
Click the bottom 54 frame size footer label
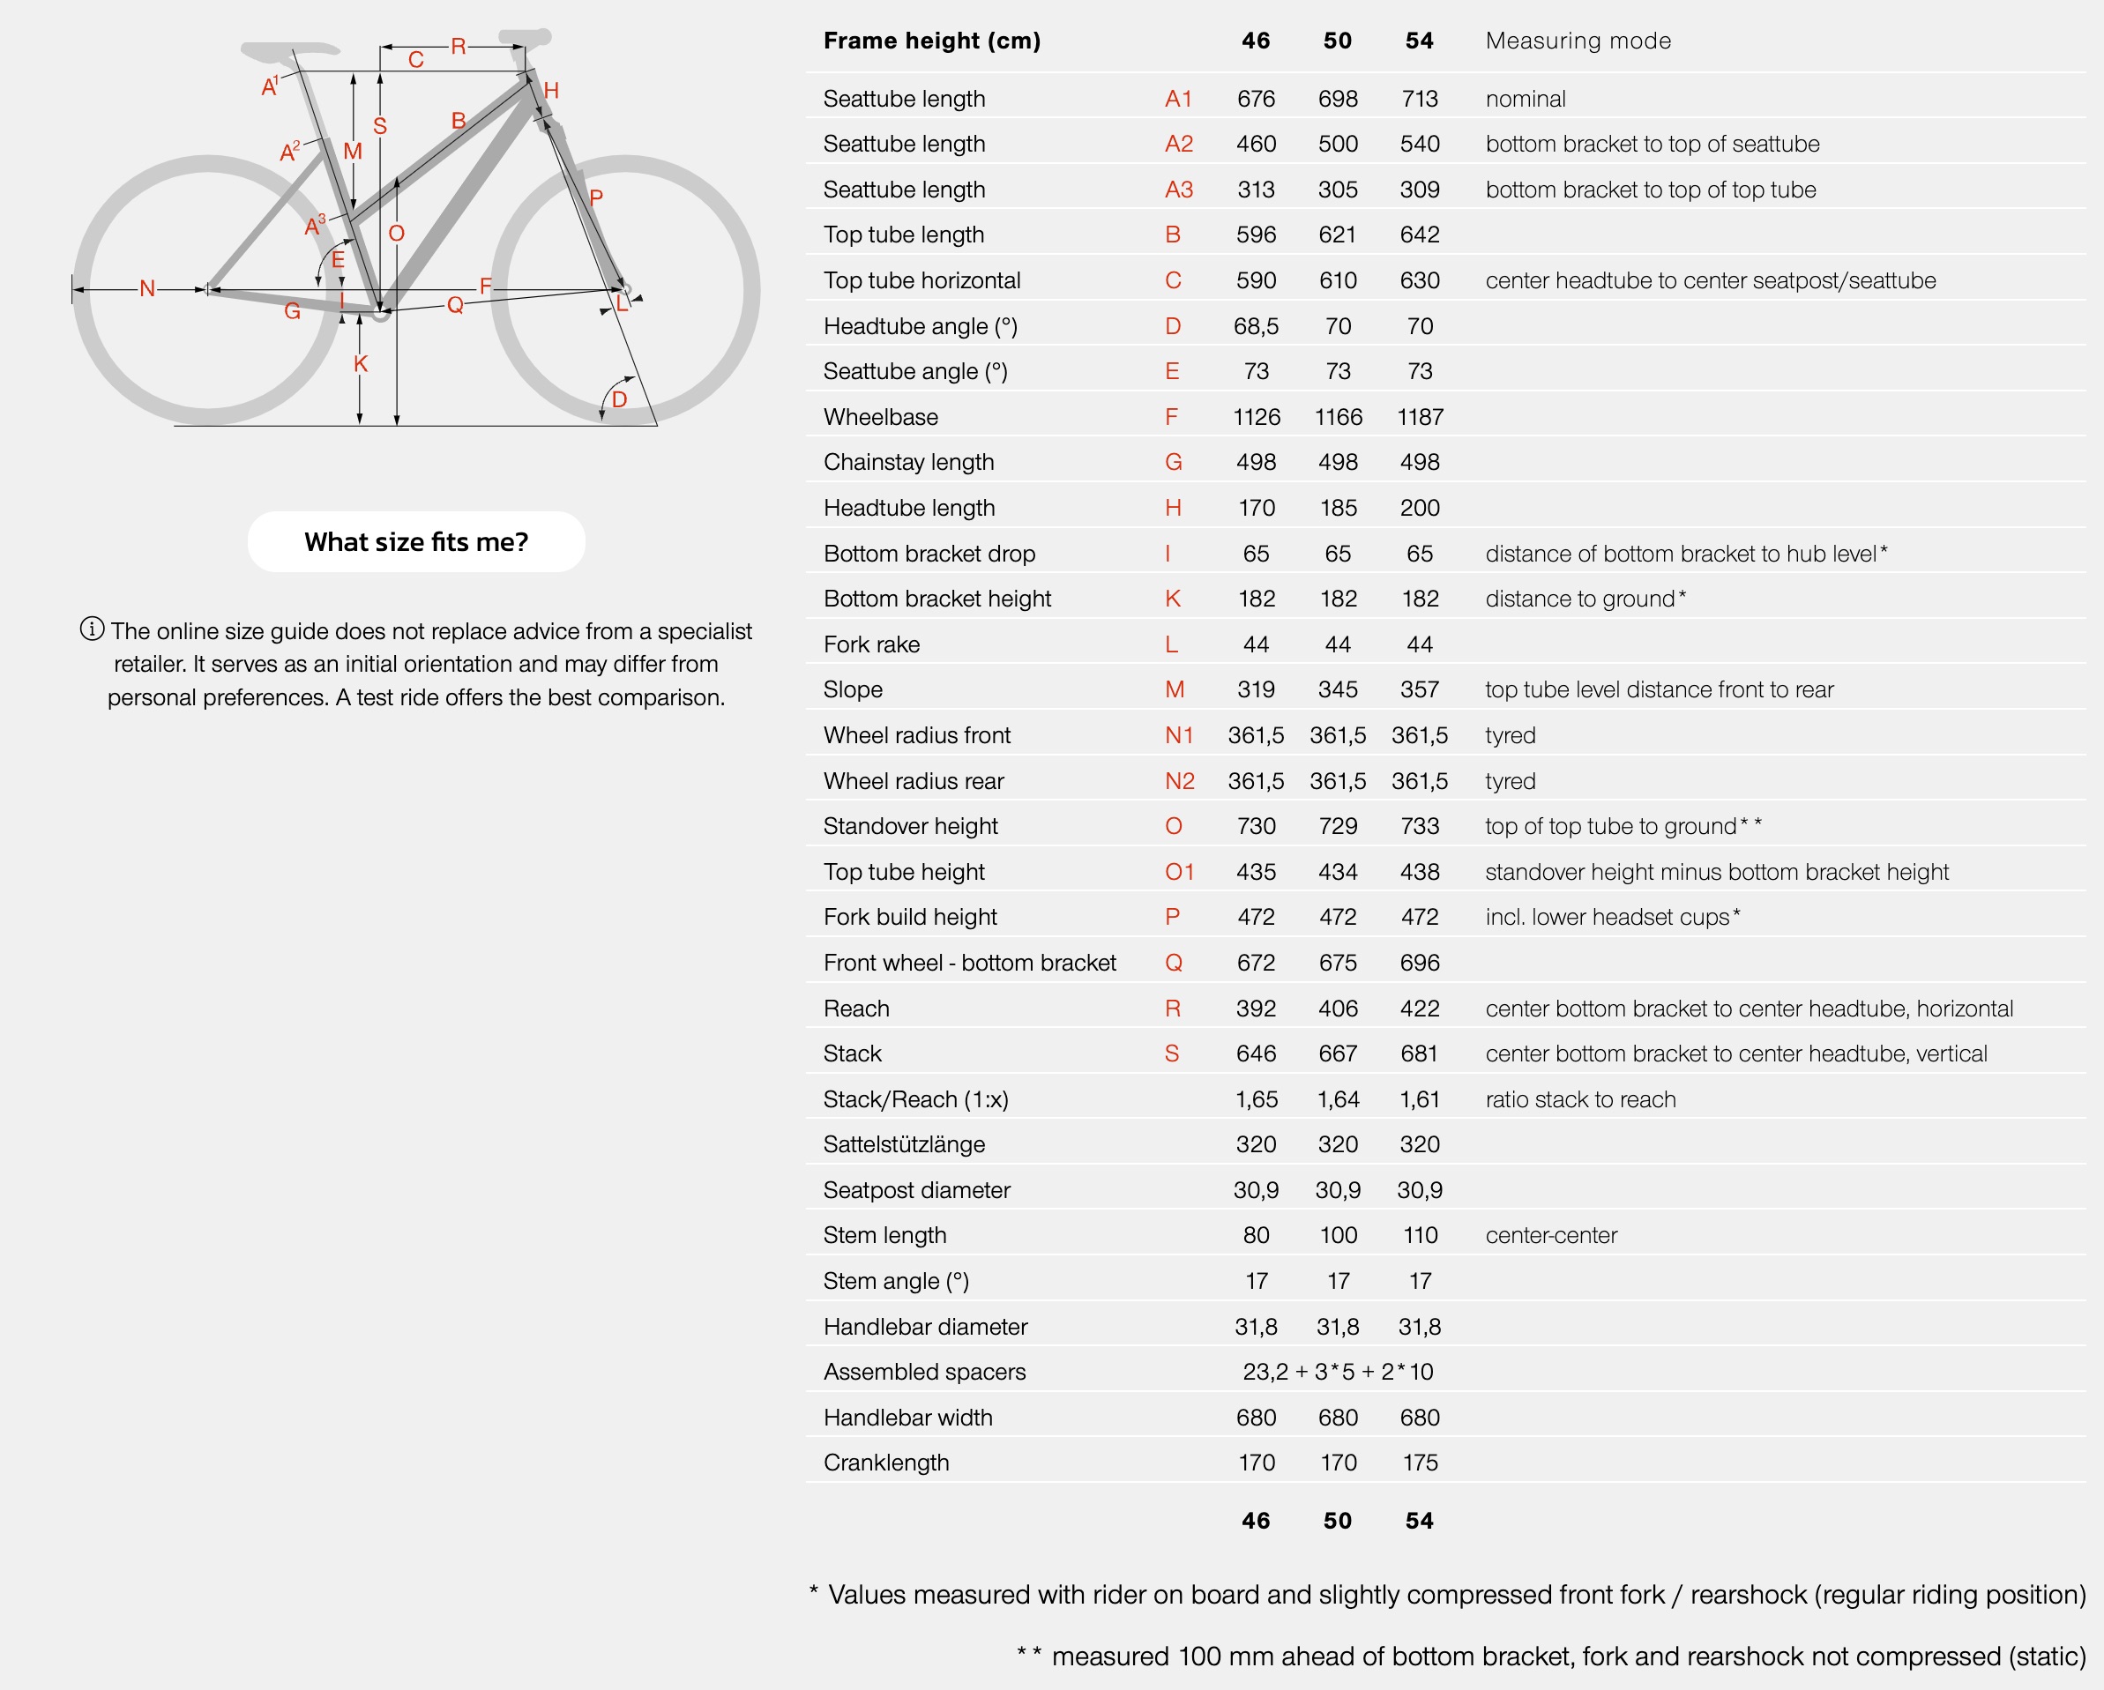tap(1419, 1520)
